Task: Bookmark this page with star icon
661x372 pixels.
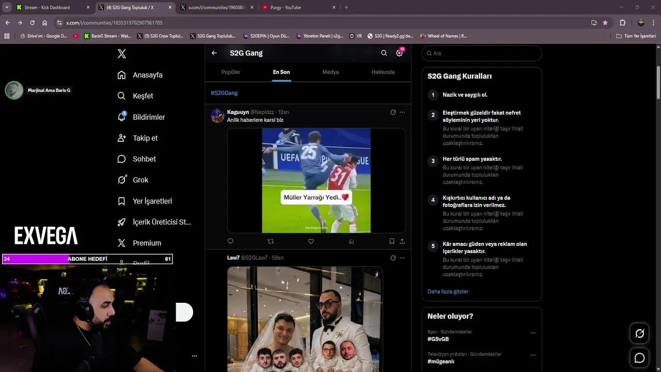Action: click(605, 23)
